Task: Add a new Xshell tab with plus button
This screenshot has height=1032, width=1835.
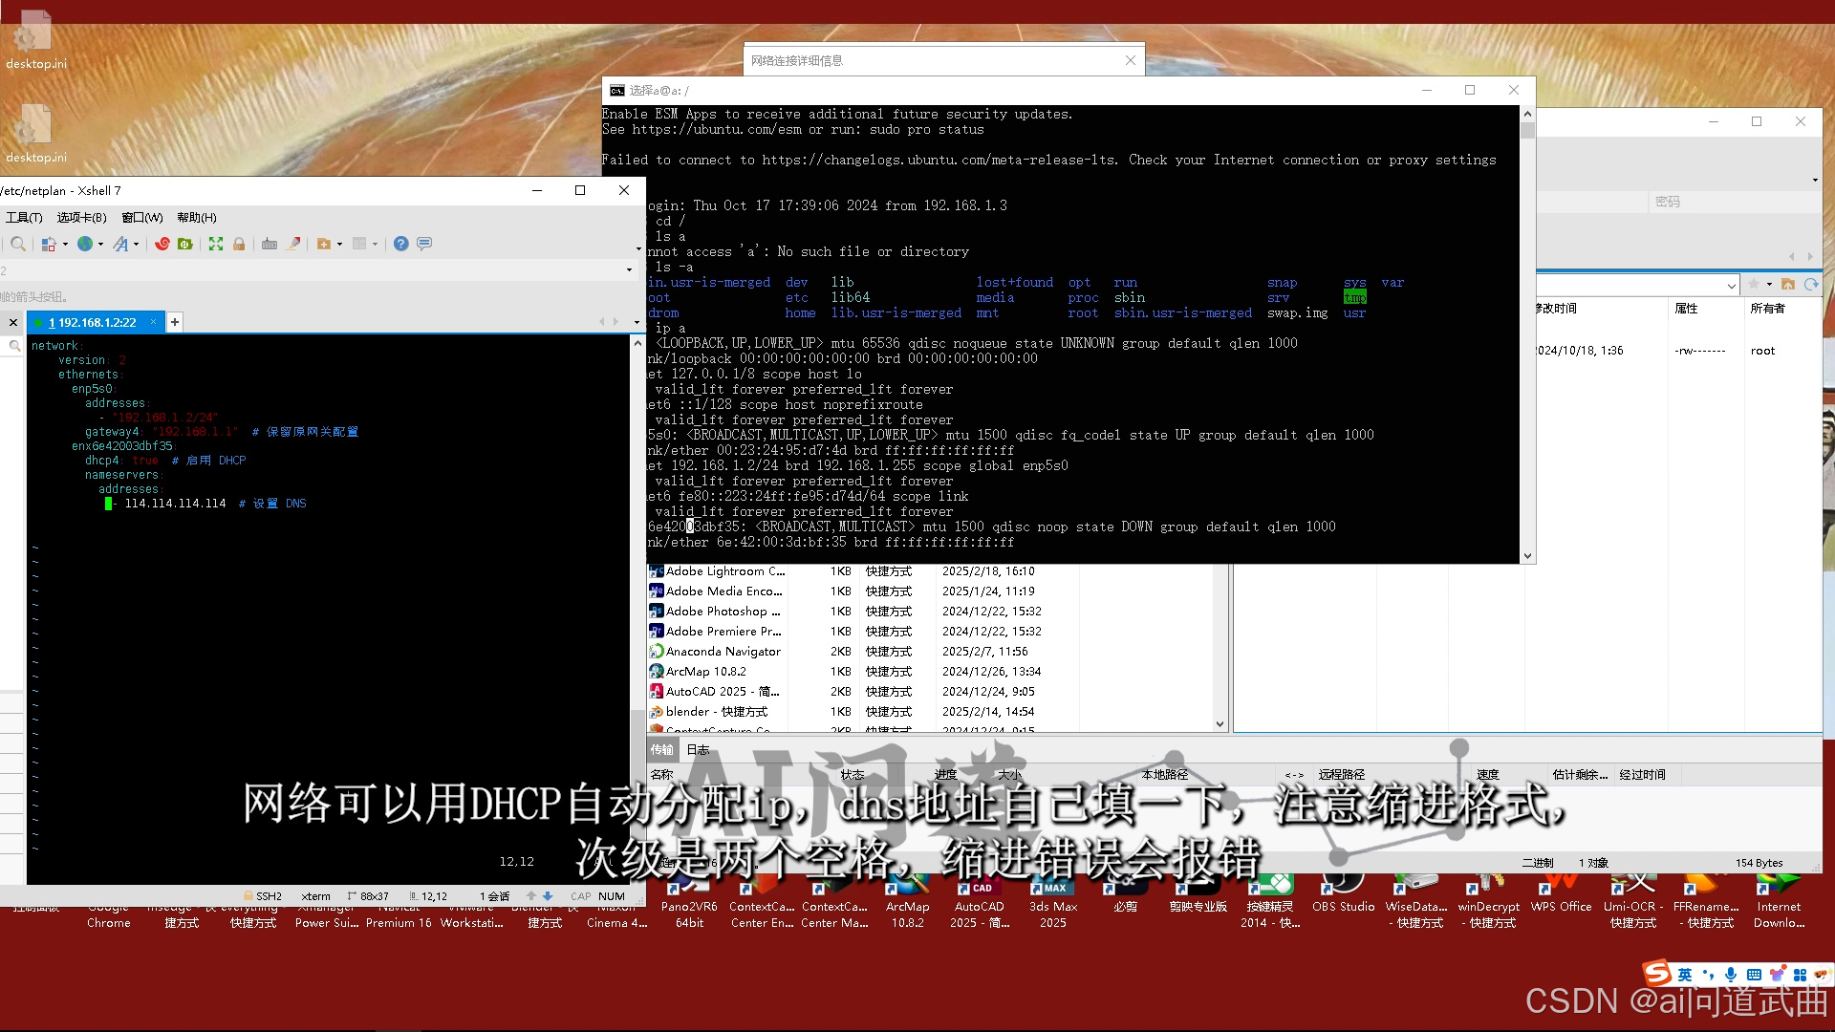Action: click(x=174, y=322)
